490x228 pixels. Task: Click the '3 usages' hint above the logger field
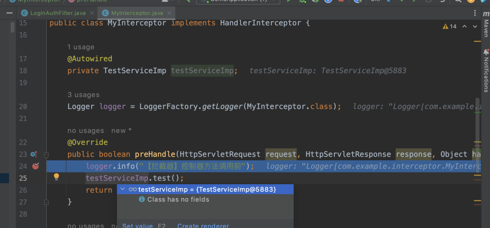(x=83, y=95)
